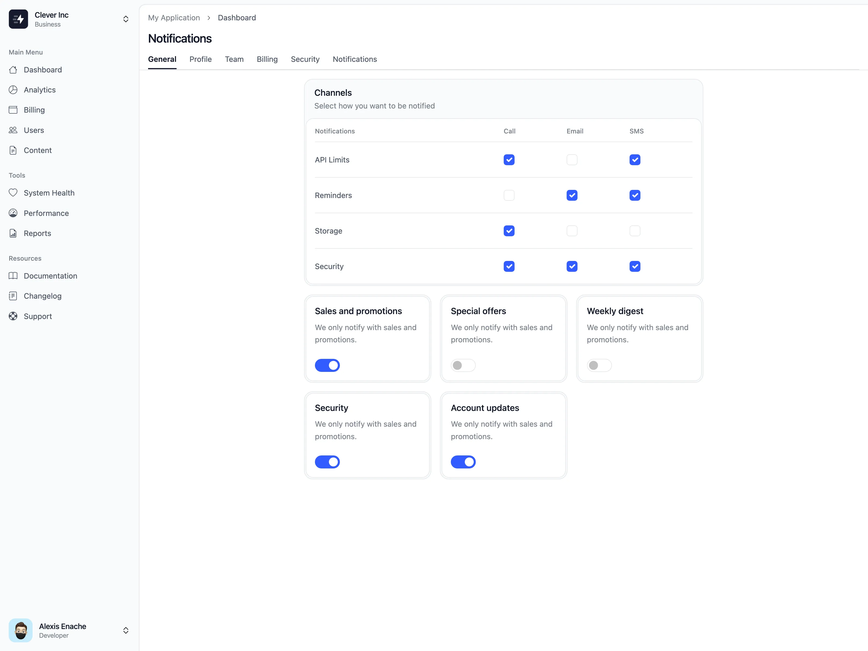
Task: Uncheck SMS checkbox for Security row
Action: click(x=634, y=266)
